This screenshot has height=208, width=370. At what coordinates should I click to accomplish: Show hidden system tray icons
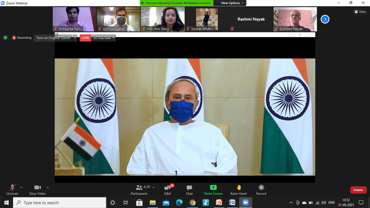tap(291, 203)
